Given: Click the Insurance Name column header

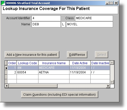Looking at the screenshot, I should click(x=54, y=63).
